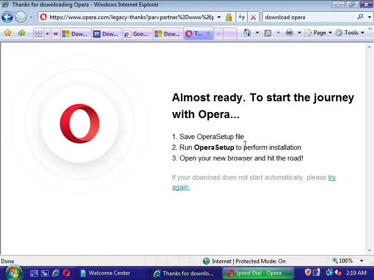This screenshot has width=374, height=280.
Task: Click the tray icon right of the shield
Action: pos(317,273)
